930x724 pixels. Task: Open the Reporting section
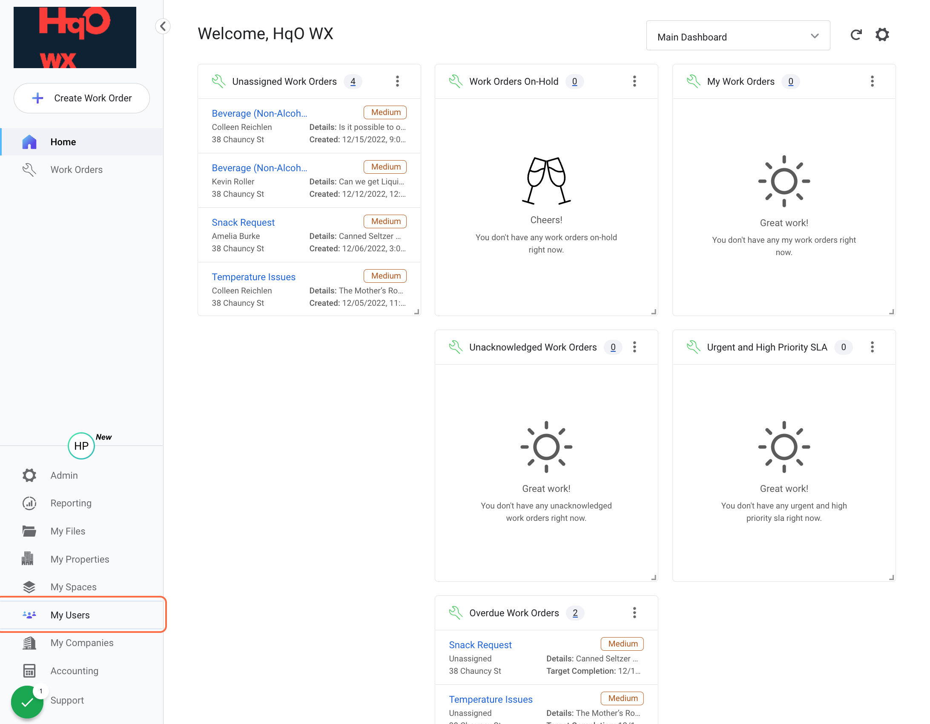tap(71, 503)
